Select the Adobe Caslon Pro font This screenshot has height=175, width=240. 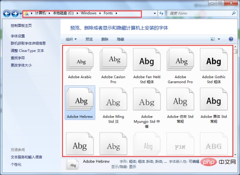114,61
